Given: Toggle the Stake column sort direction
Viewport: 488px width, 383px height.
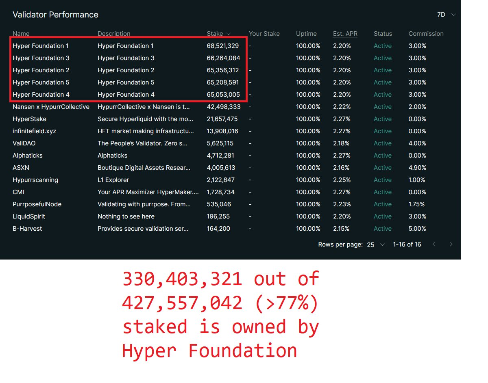Looking at the screenshot, I should click(218, 34).
